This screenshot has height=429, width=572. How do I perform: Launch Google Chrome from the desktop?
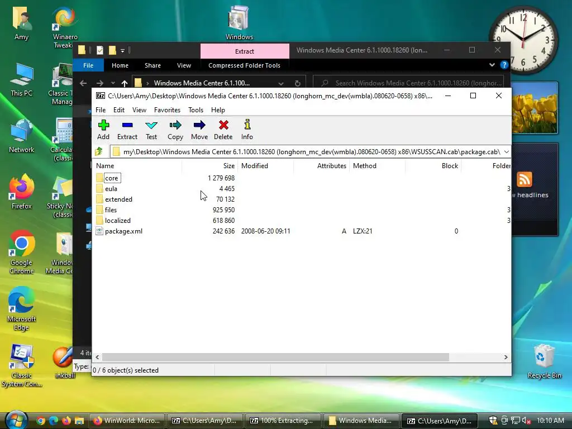coord(22,252)
